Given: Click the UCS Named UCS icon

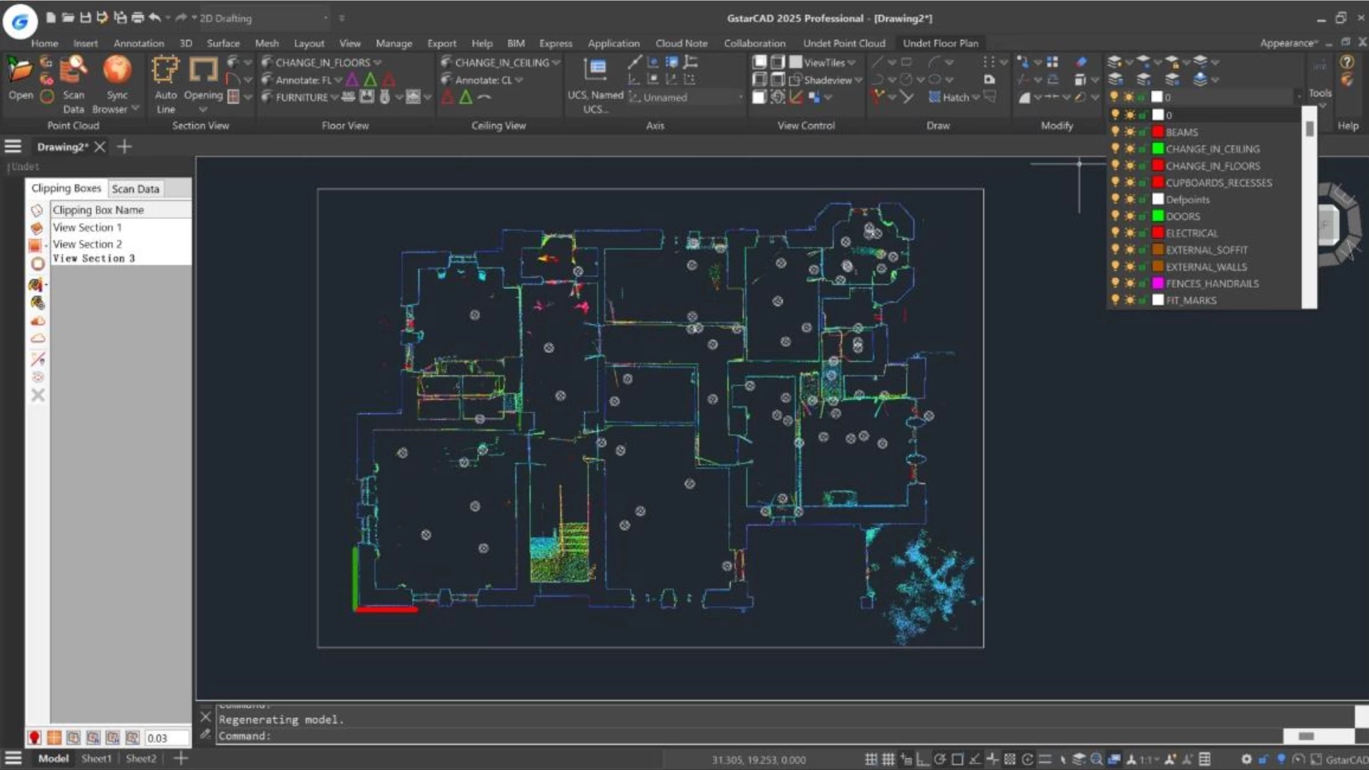Looking at the screenshot, I should pyautogui.click(x=595, y=70).
